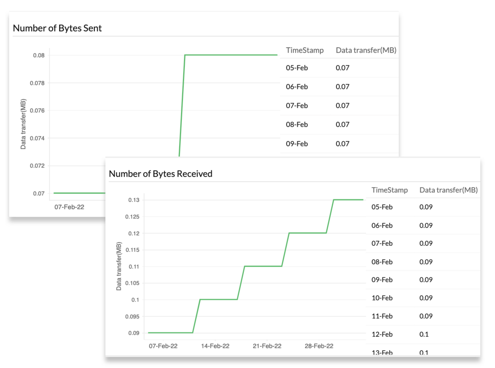The width and height of the screenshot is (495, 368).
Task: Click the Number of Bytes Received chart title
Action: click(160, 174)
